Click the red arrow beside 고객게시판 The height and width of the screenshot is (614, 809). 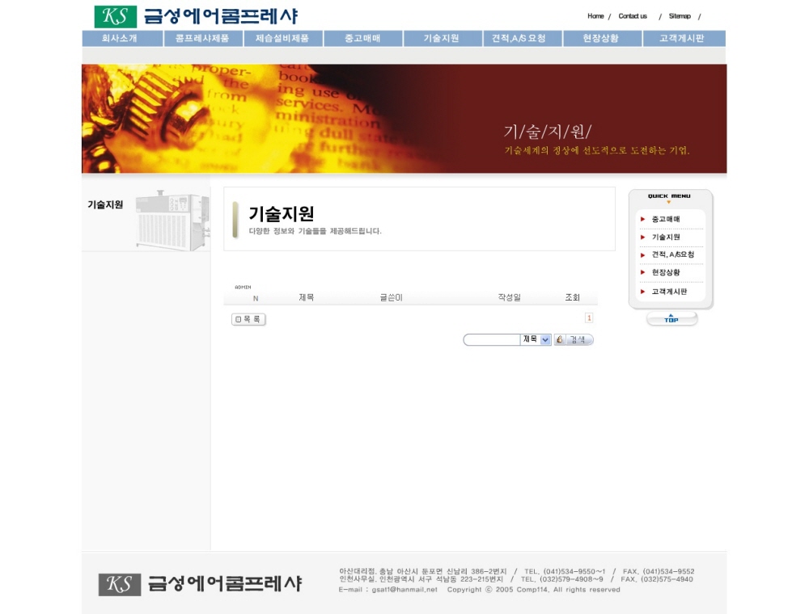(642, 291)
